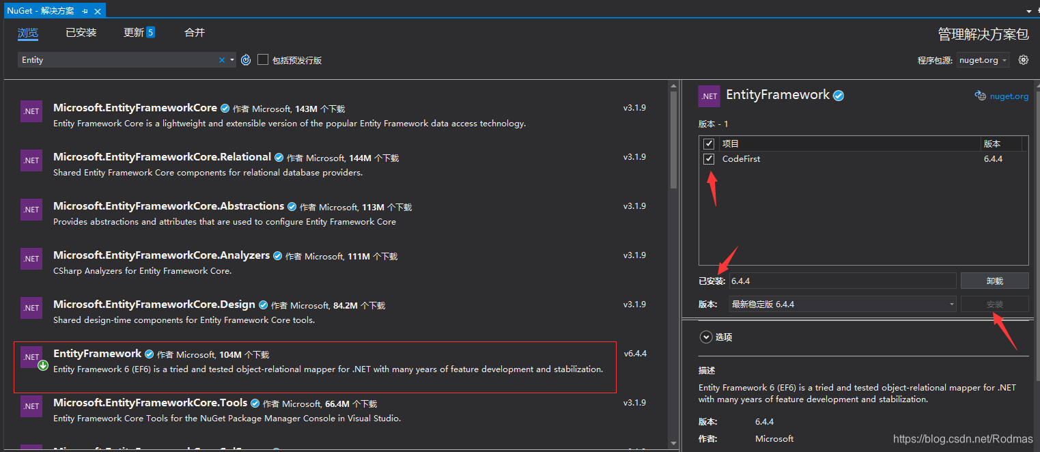Open package source settings gear icon
This screenshot has height=452, width=1040.
click(x=1023, y=60)
